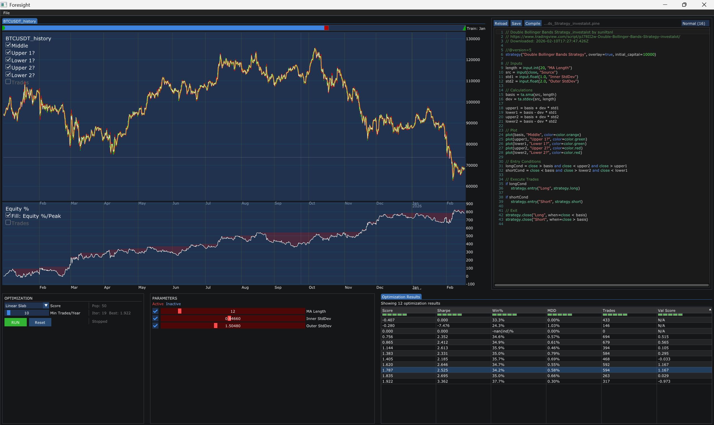The height and width of the screenshot is (425, 714).
Task: Disable the Lower 1? band plot
Action: pyautogui.click(x=8, y=59)
